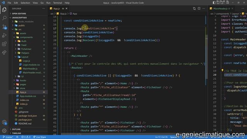
Task: Open the Run menu
Action: [48, 3]
